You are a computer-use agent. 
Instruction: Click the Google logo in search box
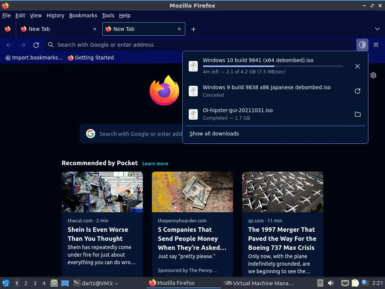coord(91,134)
